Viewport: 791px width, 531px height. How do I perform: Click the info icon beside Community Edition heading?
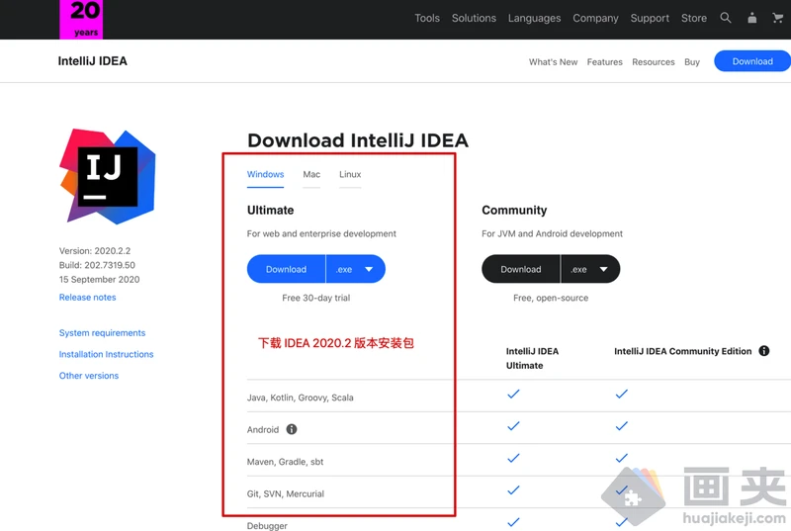click(x=763, y=351)
